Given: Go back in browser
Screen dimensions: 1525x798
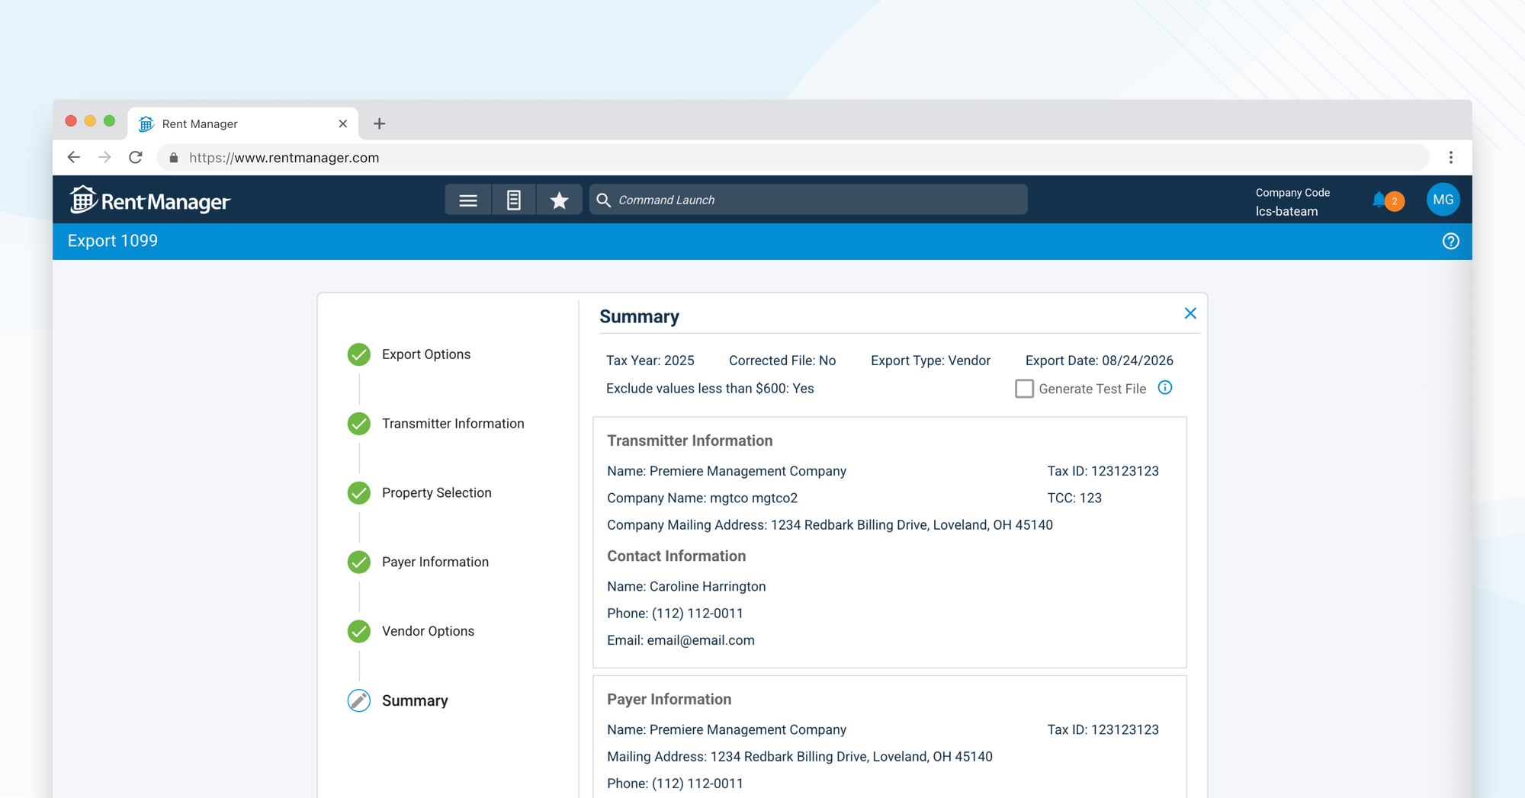Looking at the screenshot, I should tap(74, 158).
